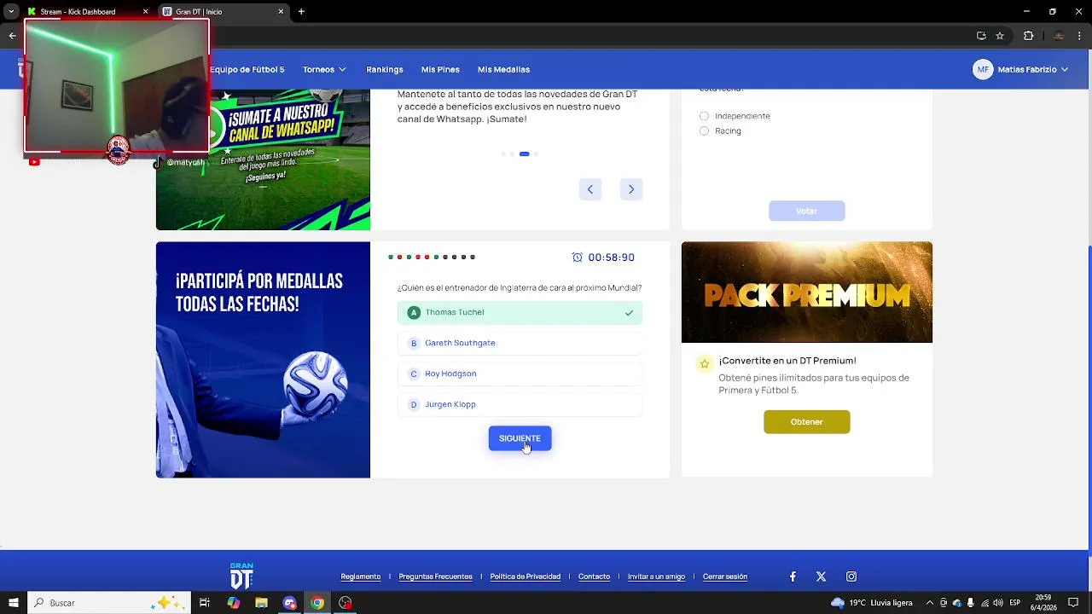
Task: Click the ESP language indicator
Action: 1015,603
